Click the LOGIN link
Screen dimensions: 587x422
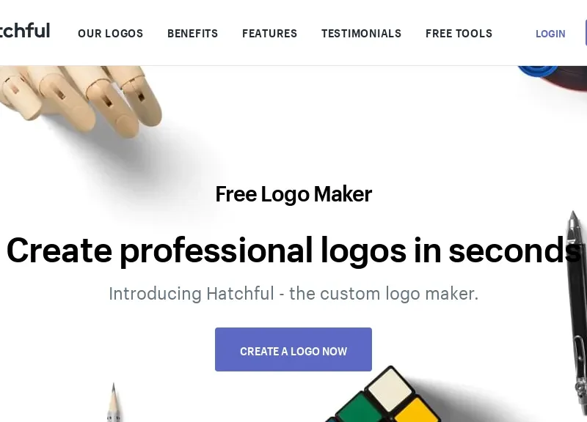(550, 34)
